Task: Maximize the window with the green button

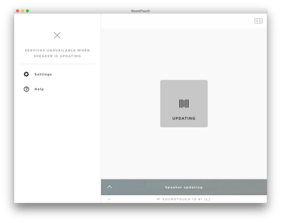Action: [x=27, y=11]
